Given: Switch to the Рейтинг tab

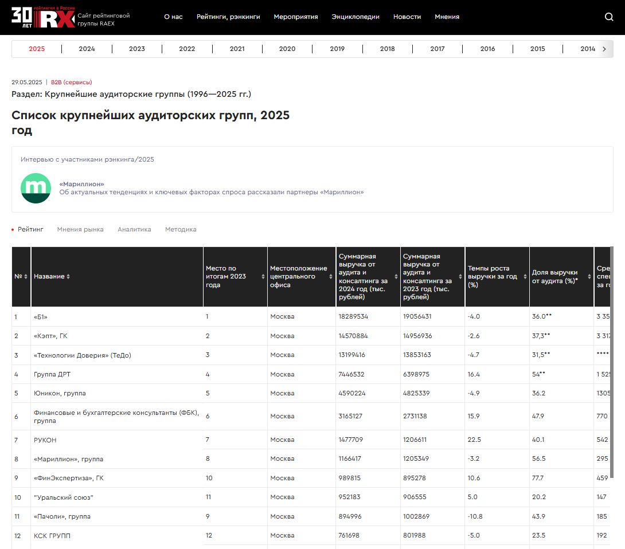Looking at the screenshot, I should 30,229.
